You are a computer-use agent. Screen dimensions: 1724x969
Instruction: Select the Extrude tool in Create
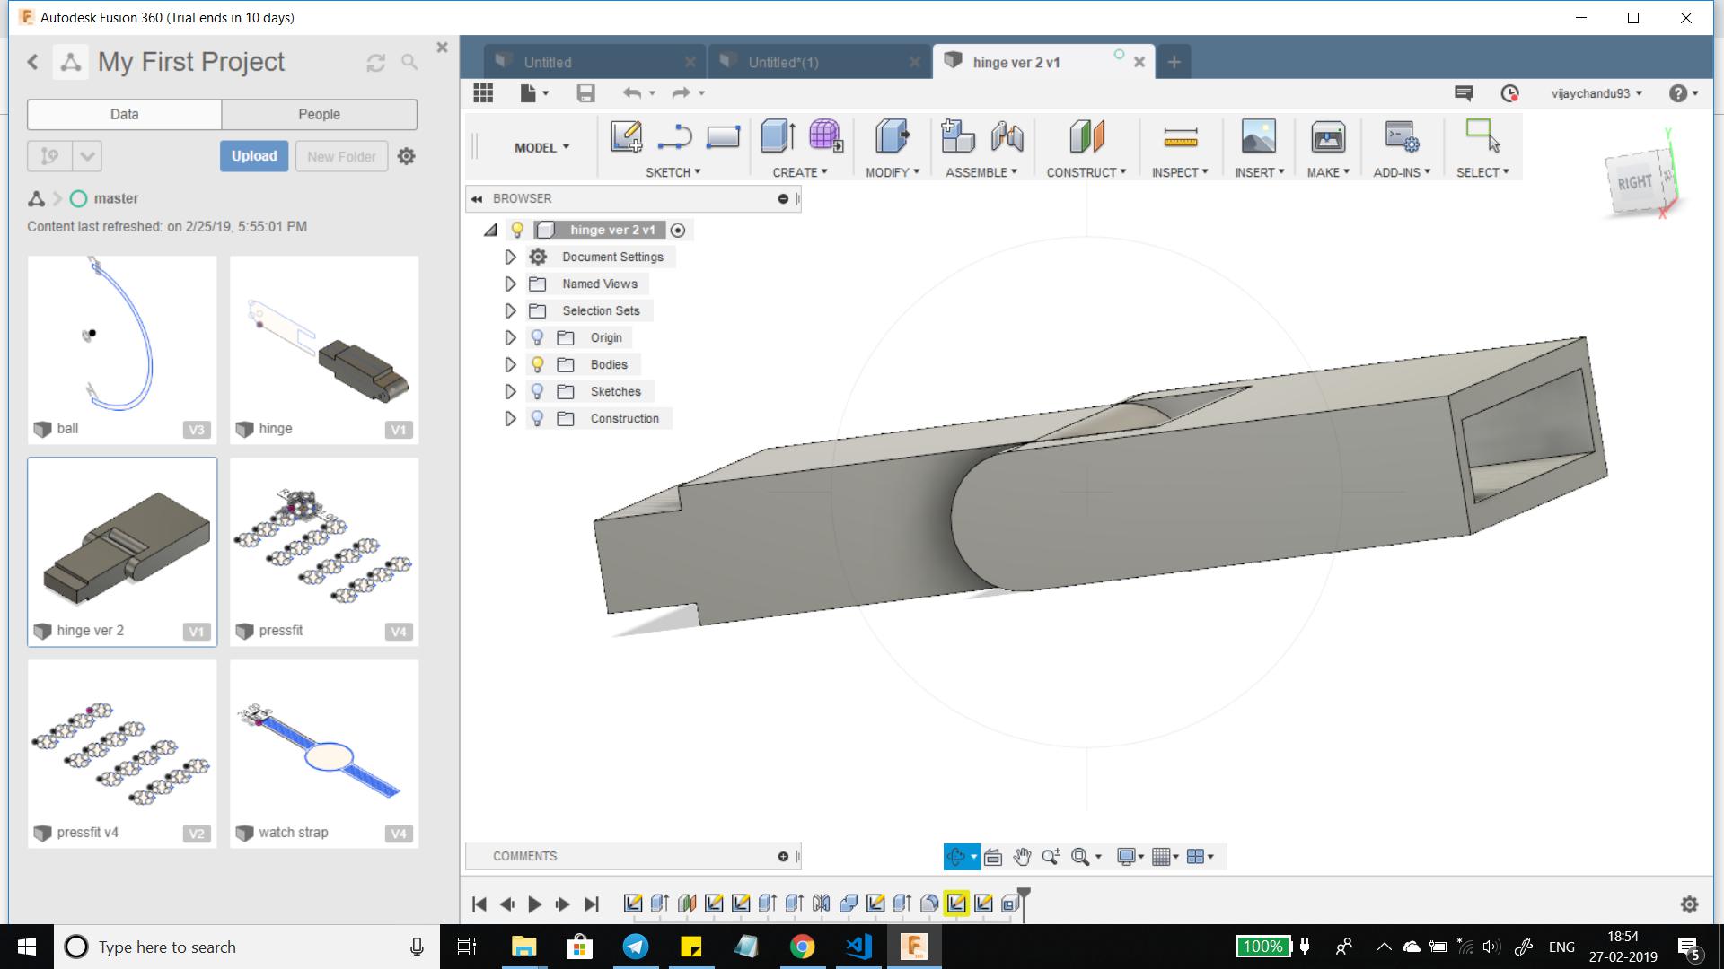click(x=778, y=136)
